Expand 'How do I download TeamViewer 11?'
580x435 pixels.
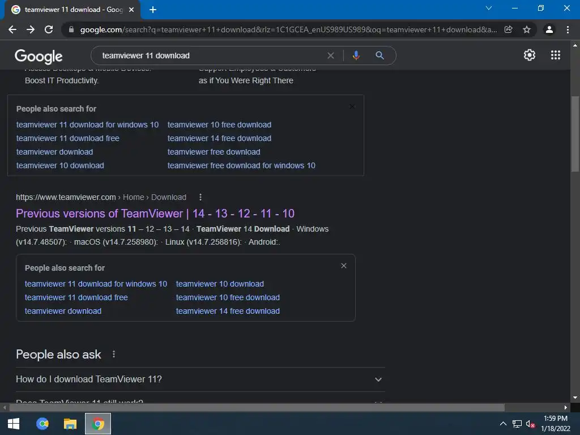(200, 379)
